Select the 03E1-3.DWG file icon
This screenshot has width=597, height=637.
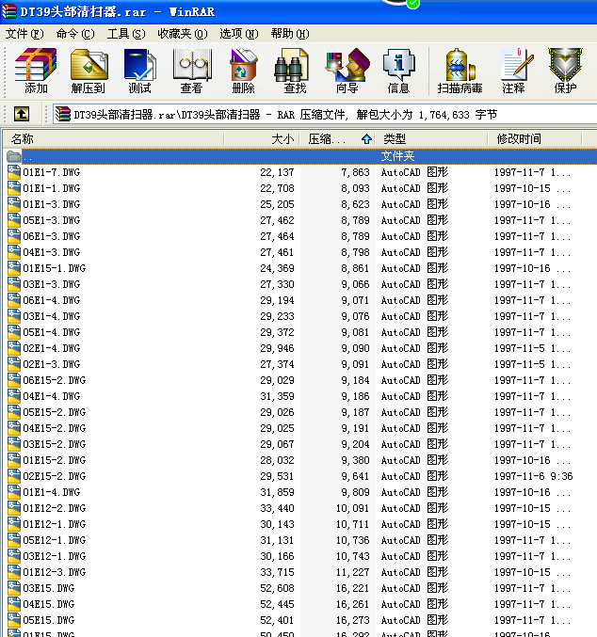pyautogui.click(x=14, y=284)
